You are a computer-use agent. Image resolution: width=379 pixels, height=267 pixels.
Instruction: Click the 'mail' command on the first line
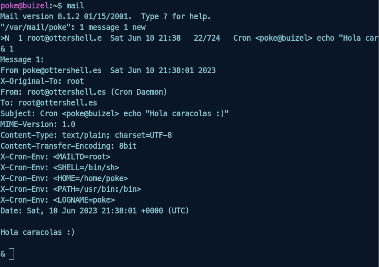[75, 6]
